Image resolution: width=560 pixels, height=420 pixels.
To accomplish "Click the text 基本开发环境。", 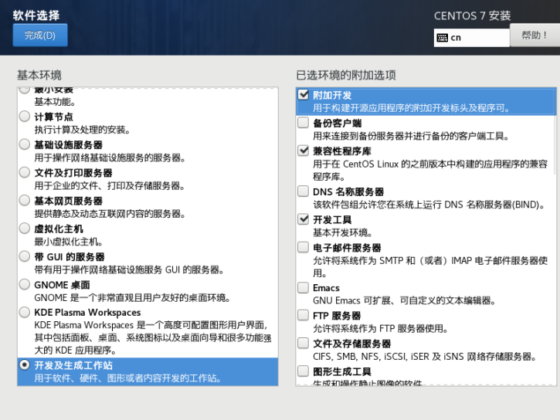I will 343,232.
